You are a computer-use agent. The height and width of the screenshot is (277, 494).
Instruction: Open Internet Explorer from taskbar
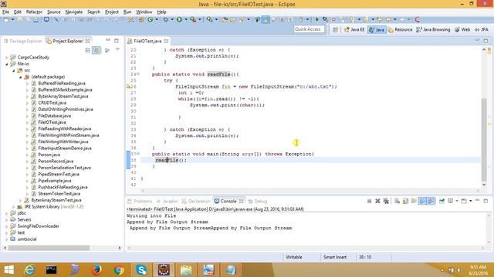[29, 270]
